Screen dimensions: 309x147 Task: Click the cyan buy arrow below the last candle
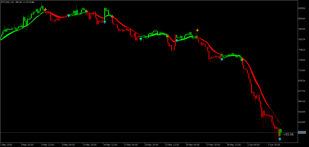coord(280,139)
